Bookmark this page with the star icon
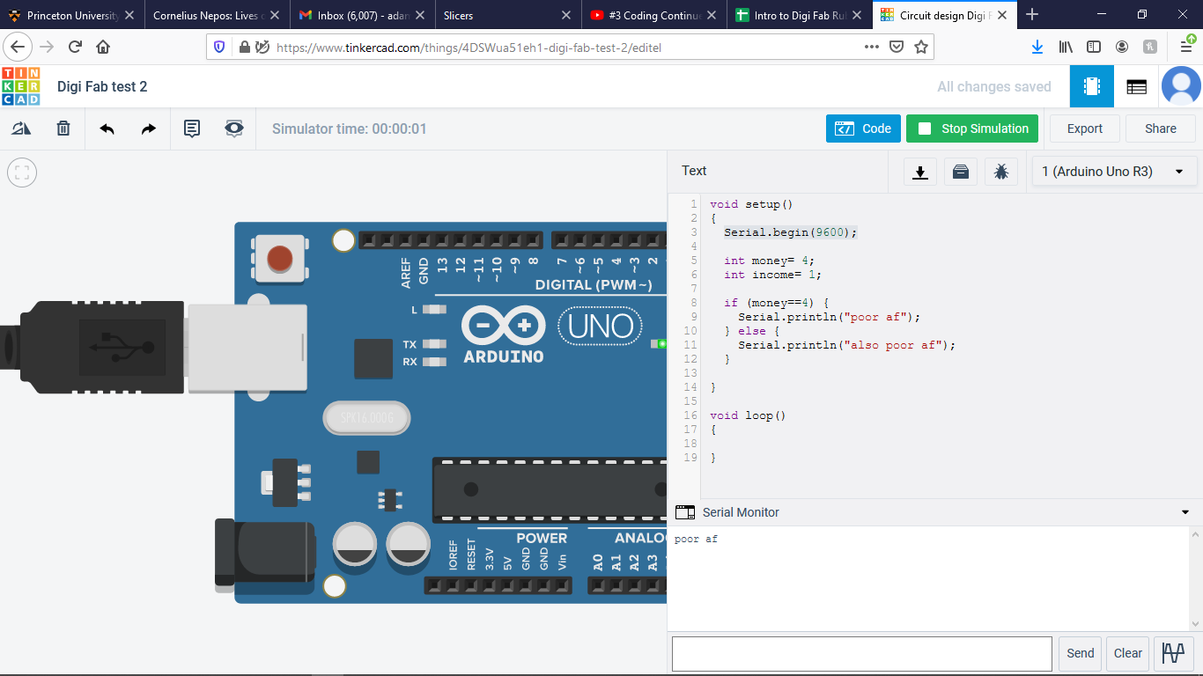The width and height of the screenshot is (1203, 676). [921, 47]
